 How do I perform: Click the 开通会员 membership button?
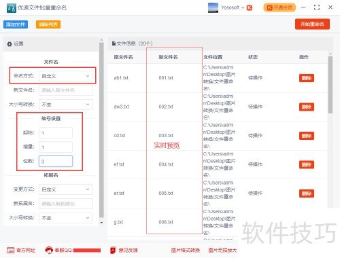(x=279, y=7)
